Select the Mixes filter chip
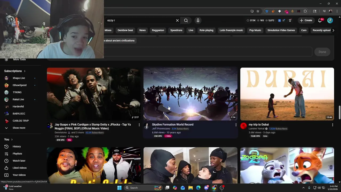This screenshot has height=192, width=341. point(108,30)
